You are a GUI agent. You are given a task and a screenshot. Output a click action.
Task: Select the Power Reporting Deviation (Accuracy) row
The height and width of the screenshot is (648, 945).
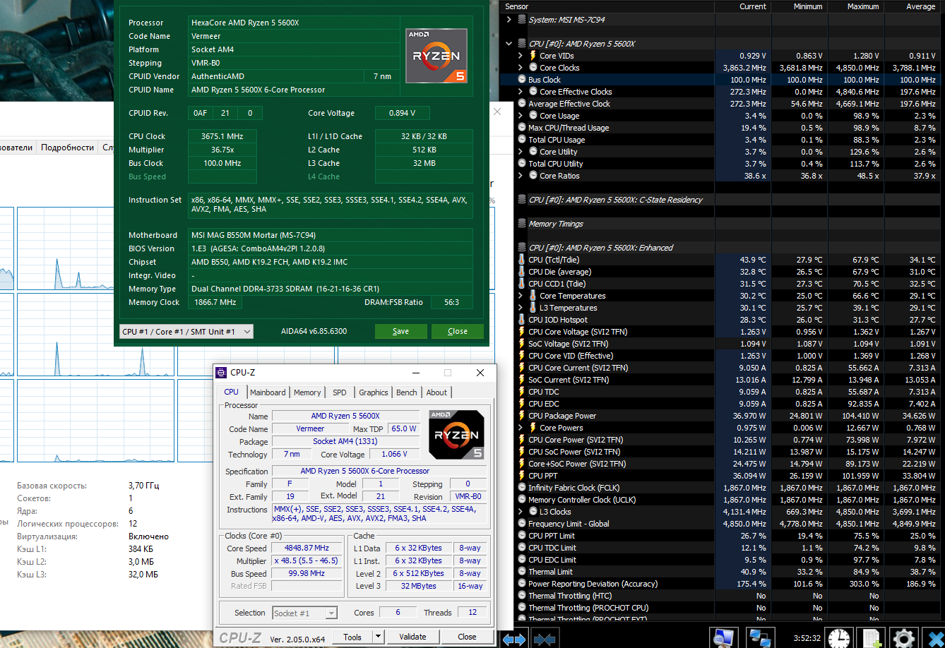coord(721,584)
